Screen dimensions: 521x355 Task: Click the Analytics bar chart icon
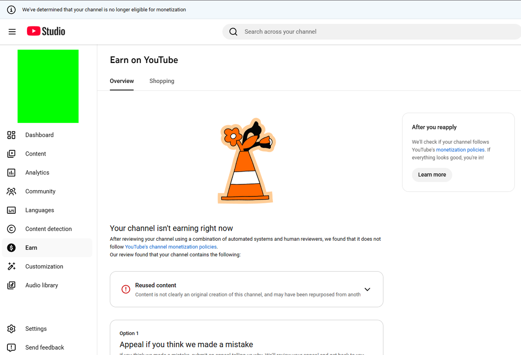point(11,173)
